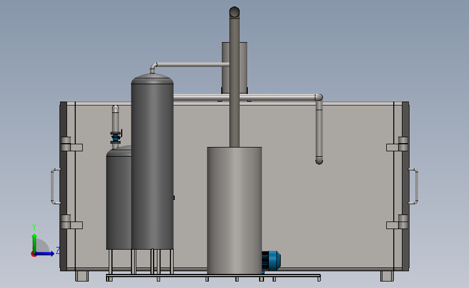Image resolution: width=469 pixels, height=288 pixels.
Task: Select the blue valve on the small pipe
Action: click(115, 137)
